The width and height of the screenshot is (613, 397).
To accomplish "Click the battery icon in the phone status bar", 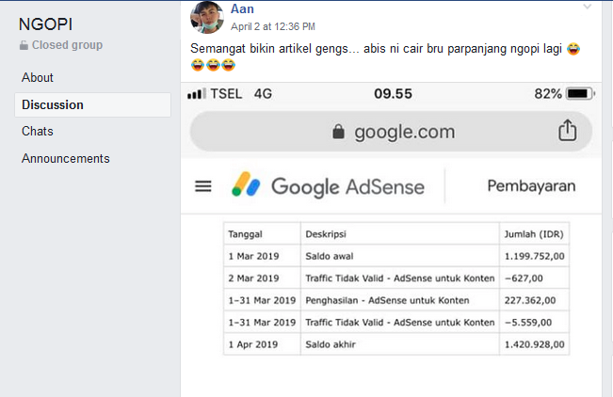I will pos(580,94).
